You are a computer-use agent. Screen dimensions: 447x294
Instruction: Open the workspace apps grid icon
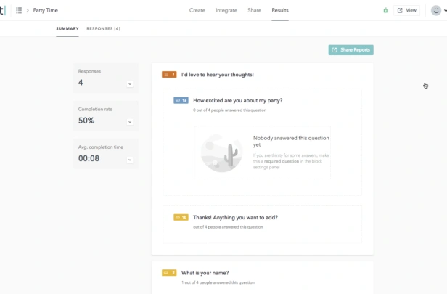coord(19,10)
